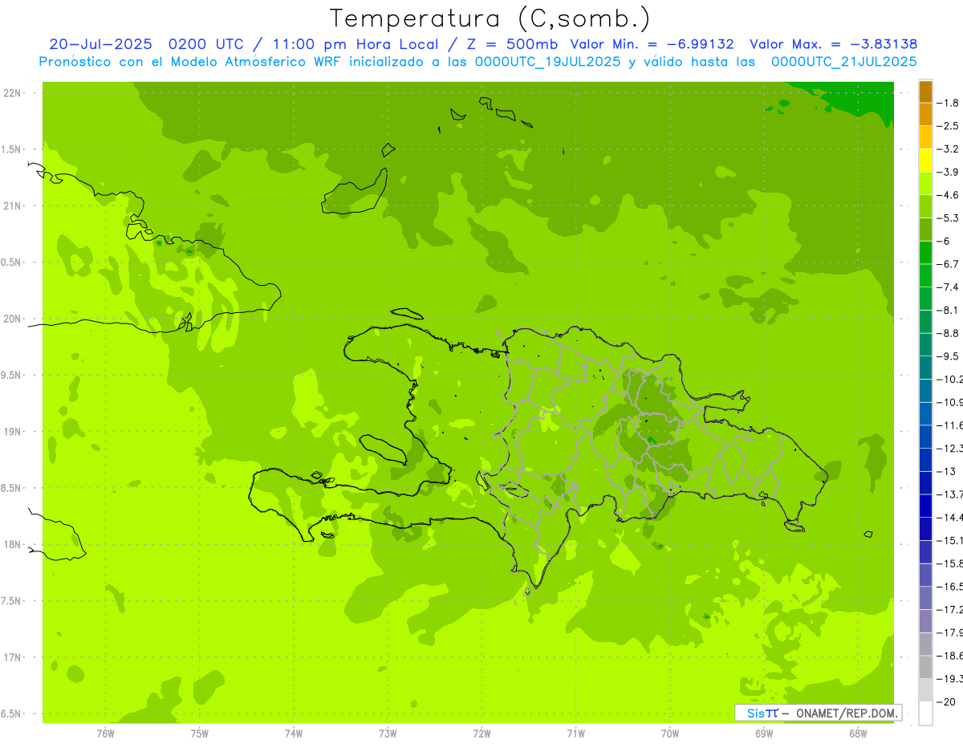Click the '20N' latitude label
Image resolution: width=963 pixels, height=744 pixels.
[12, 319]
